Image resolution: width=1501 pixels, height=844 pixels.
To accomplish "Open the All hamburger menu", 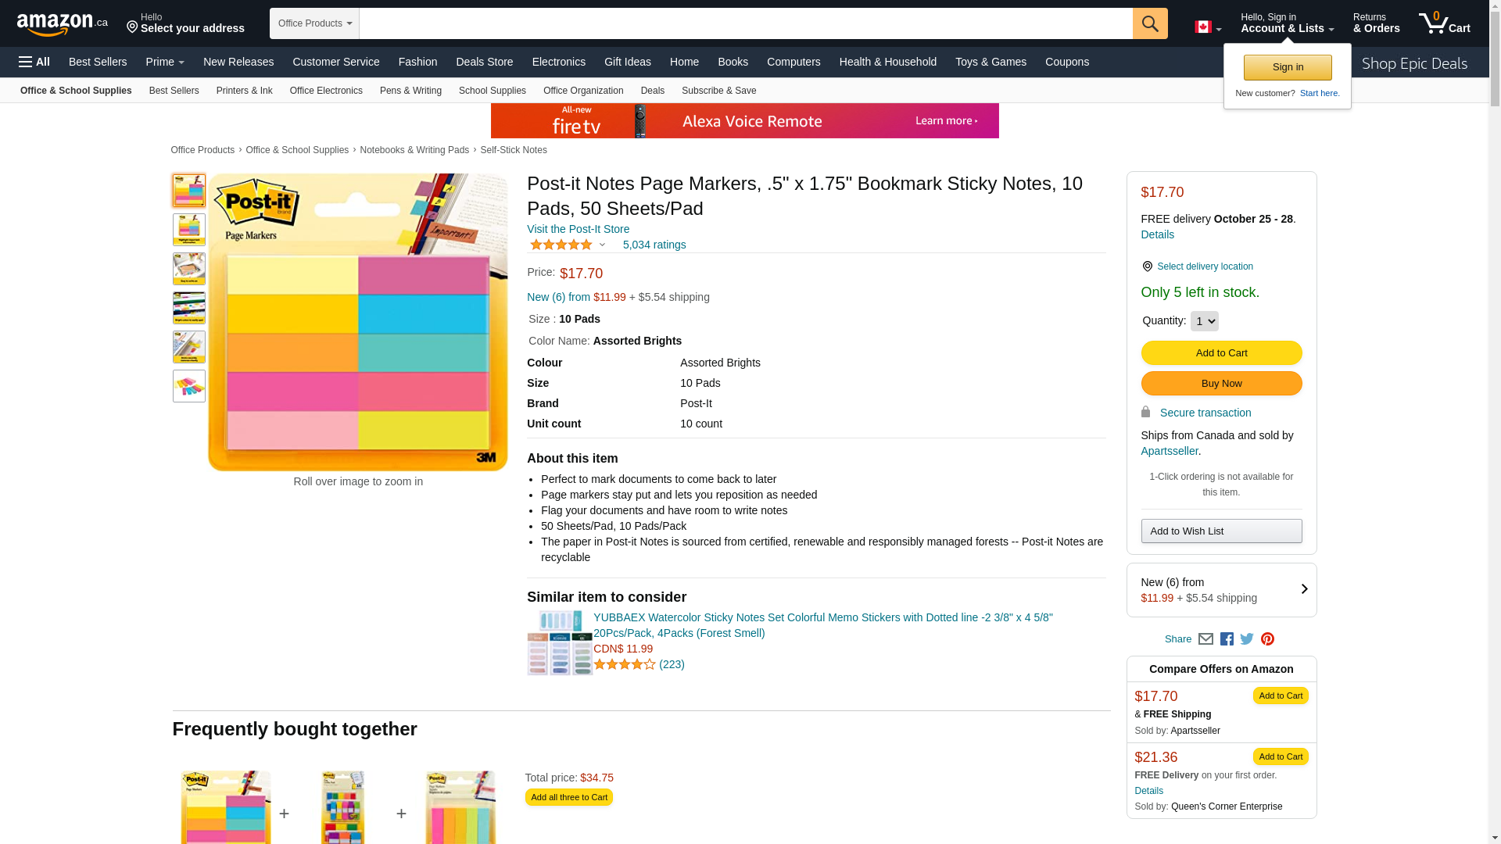I will [x=34, y=62].
